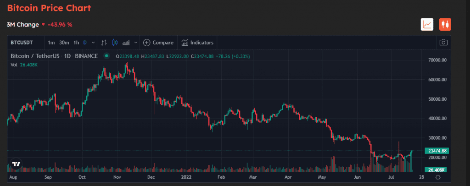
Task: Open chart settings gear icon
Action: coord(437,178)
